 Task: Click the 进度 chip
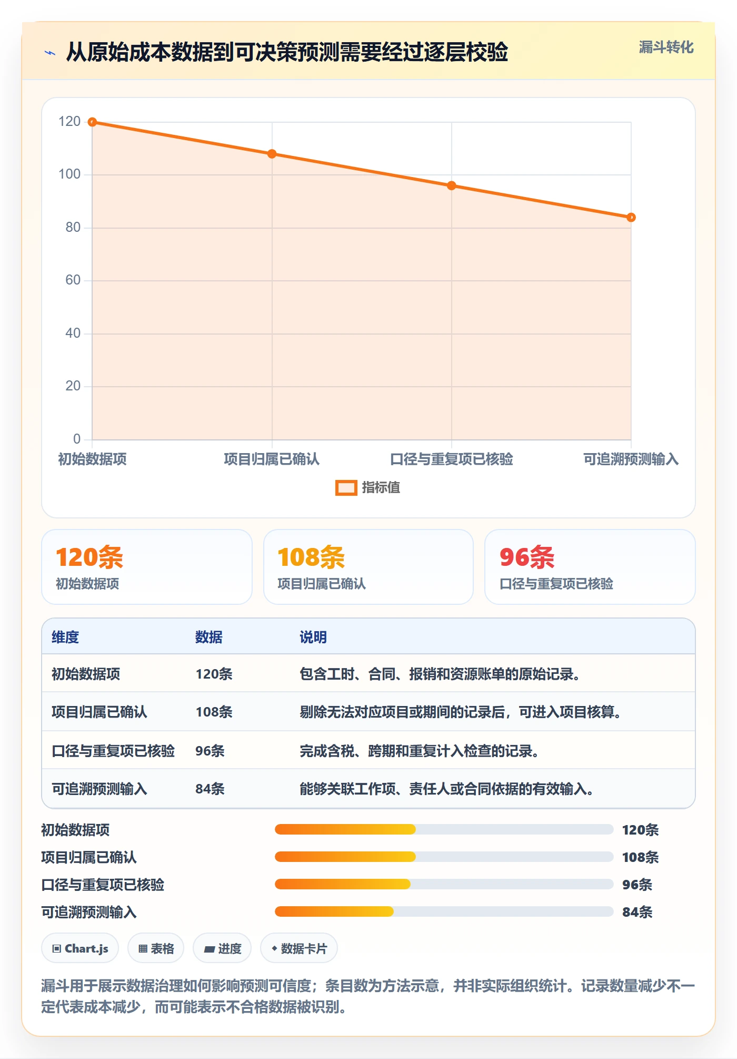pos(222,948)
